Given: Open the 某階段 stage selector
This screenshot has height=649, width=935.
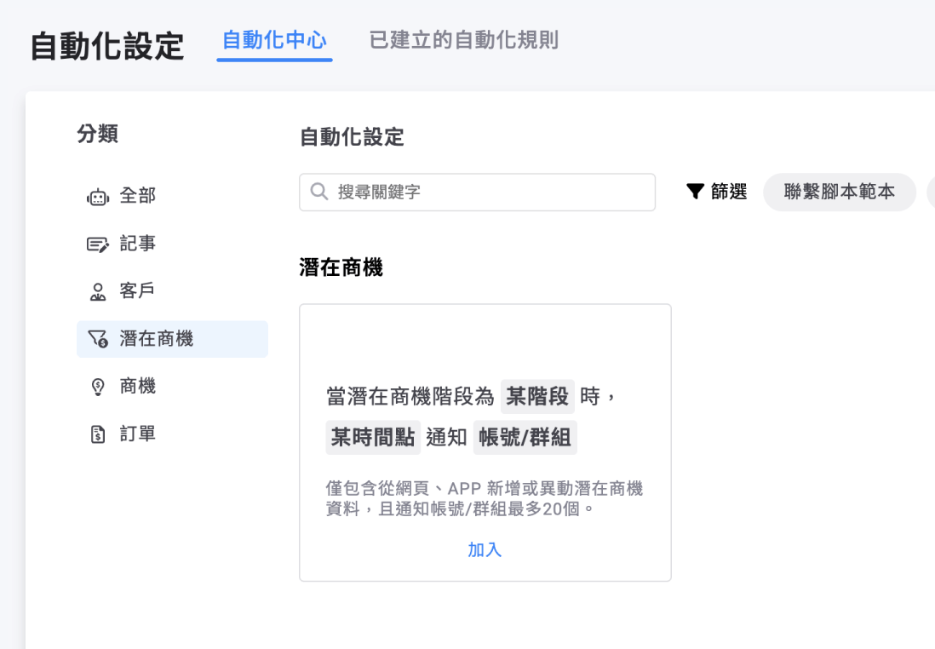Looking at the screenshot, I should [536, 397].
